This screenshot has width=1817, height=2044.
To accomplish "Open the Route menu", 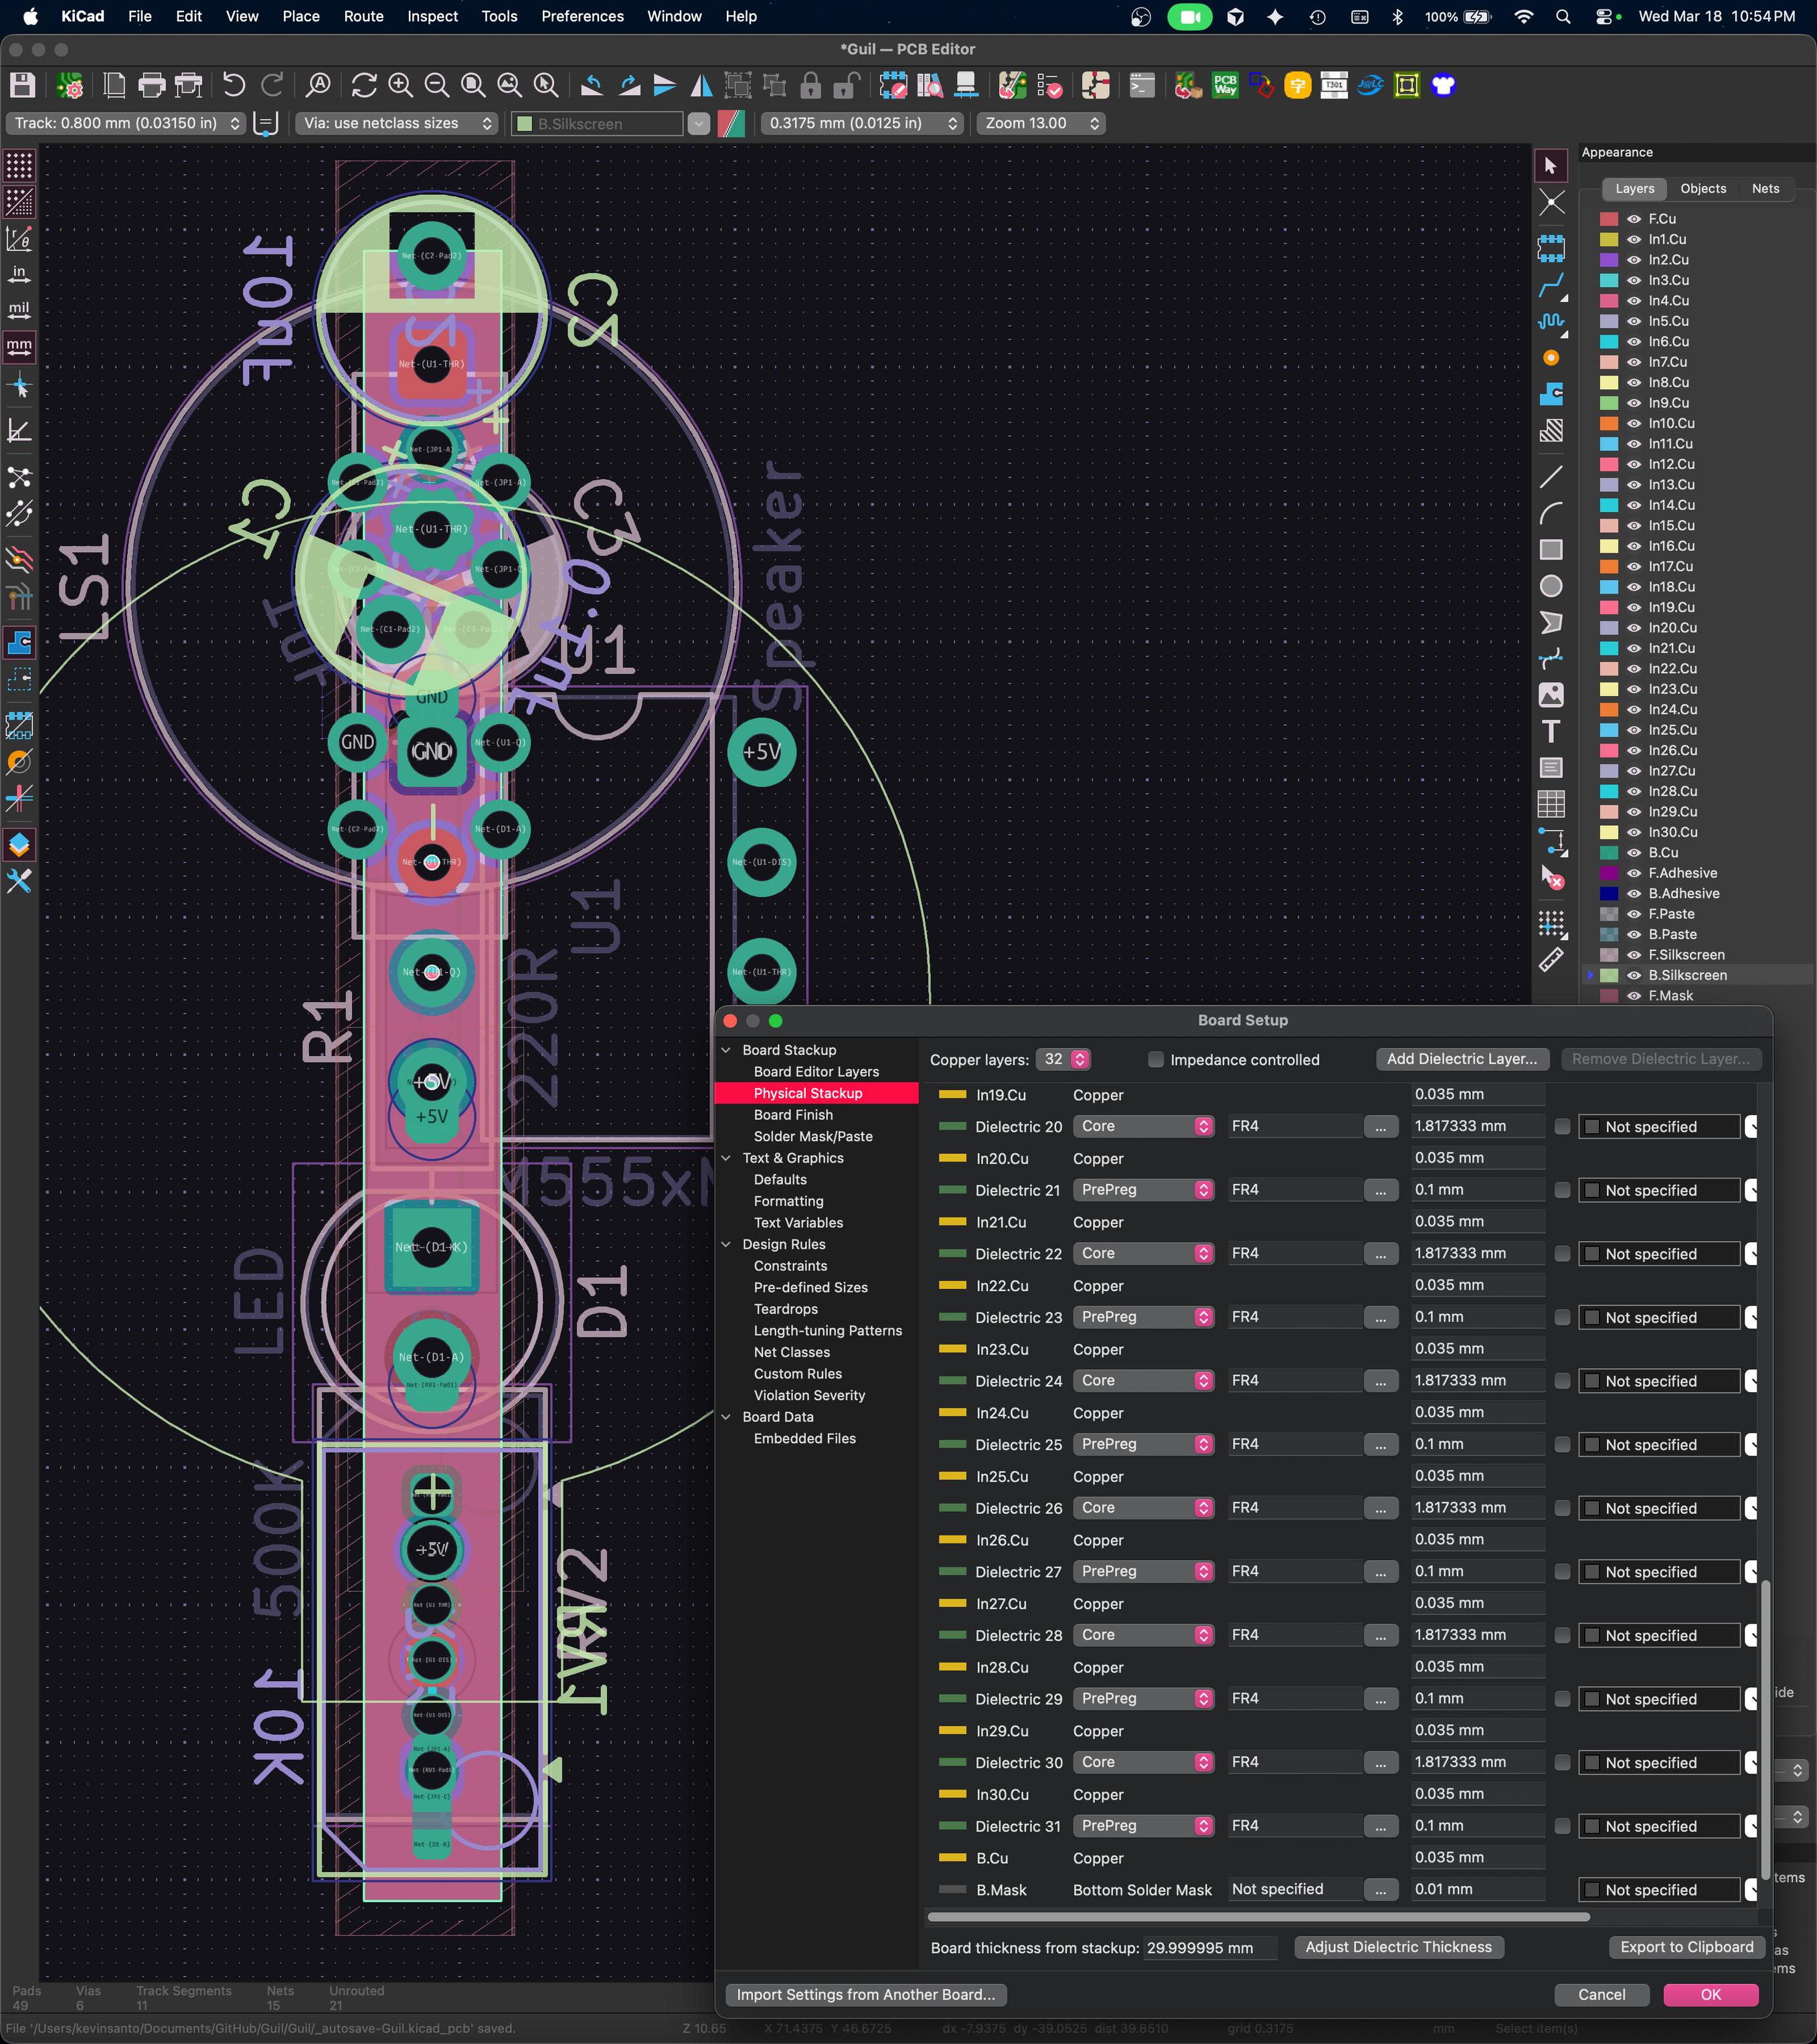I will (363, 16).
